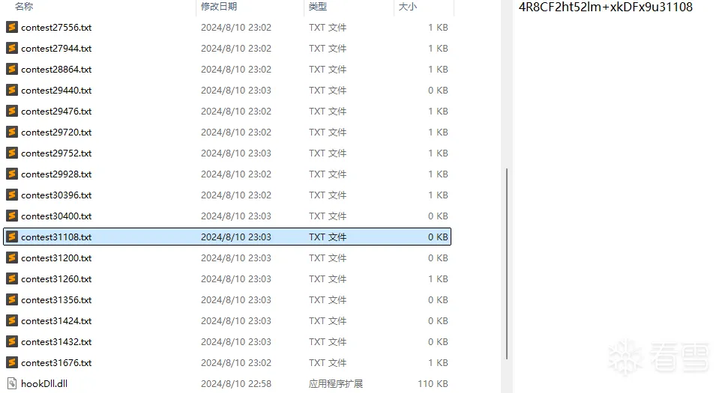Viewport: 725px width, 393px height.
Task: Sort files by the 大小 column header
Action: 408,7
